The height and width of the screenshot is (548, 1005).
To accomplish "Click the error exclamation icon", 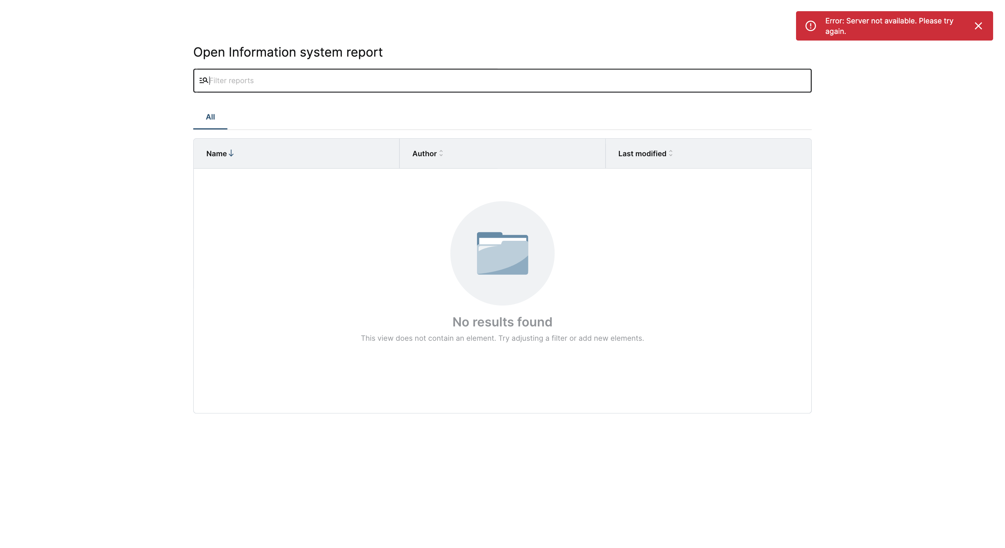I will tap(810, 26).
